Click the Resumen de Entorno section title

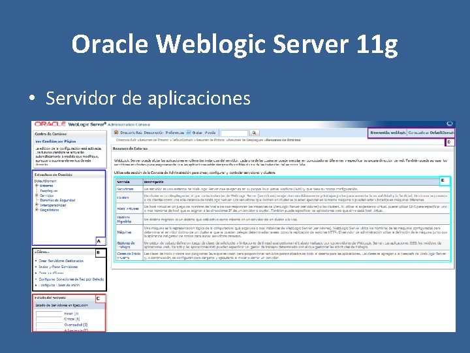(x=130, y=148)
